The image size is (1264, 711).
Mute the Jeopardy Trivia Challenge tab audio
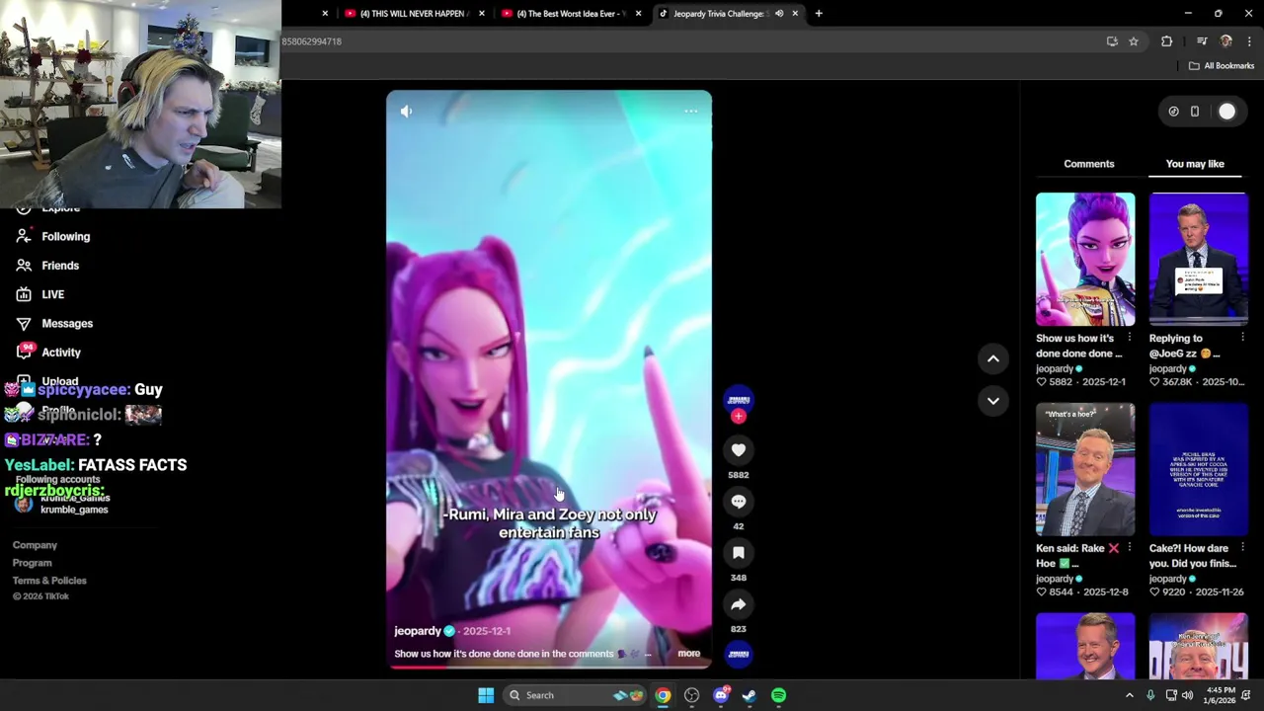click(x=779, y=14)
